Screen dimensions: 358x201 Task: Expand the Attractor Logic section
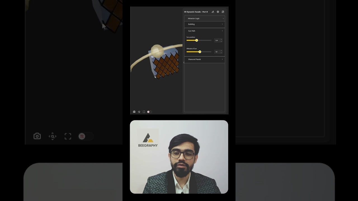[204, 18]
